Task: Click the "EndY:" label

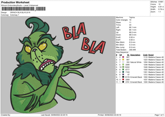Action: pyautogui.click(x=118, y=40)
